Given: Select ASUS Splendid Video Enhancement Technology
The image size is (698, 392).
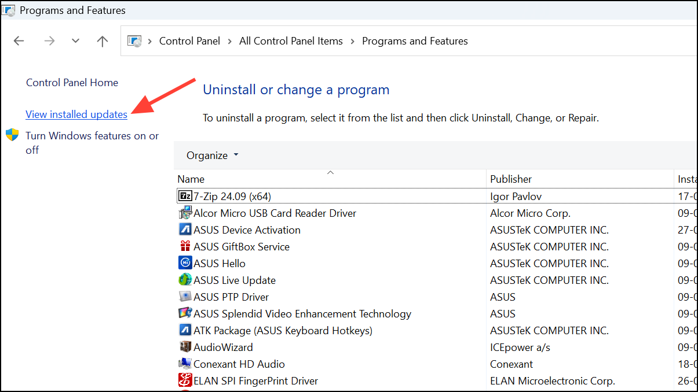Looking at the screenshot, I should click(302, 313).
